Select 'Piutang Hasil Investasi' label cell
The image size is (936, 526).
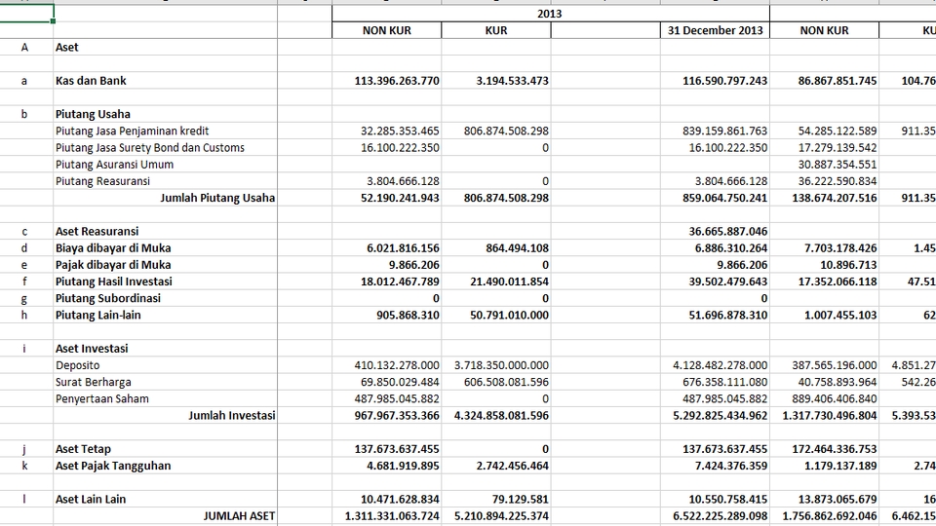point(166,281)
